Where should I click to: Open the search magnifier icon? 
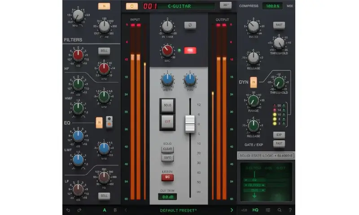(x=279, y=210)
